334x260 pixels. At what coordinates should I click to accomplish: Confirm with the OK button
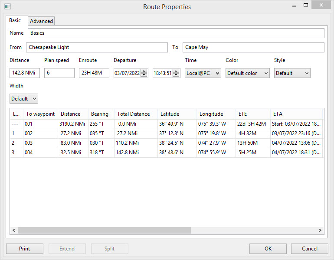pyautogui.click(x=268, y=249)
